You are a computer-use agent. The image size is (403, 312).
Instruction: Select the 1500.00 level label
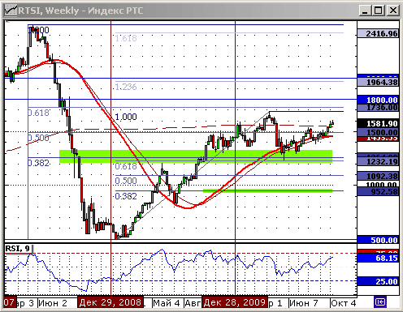point(378,132)
